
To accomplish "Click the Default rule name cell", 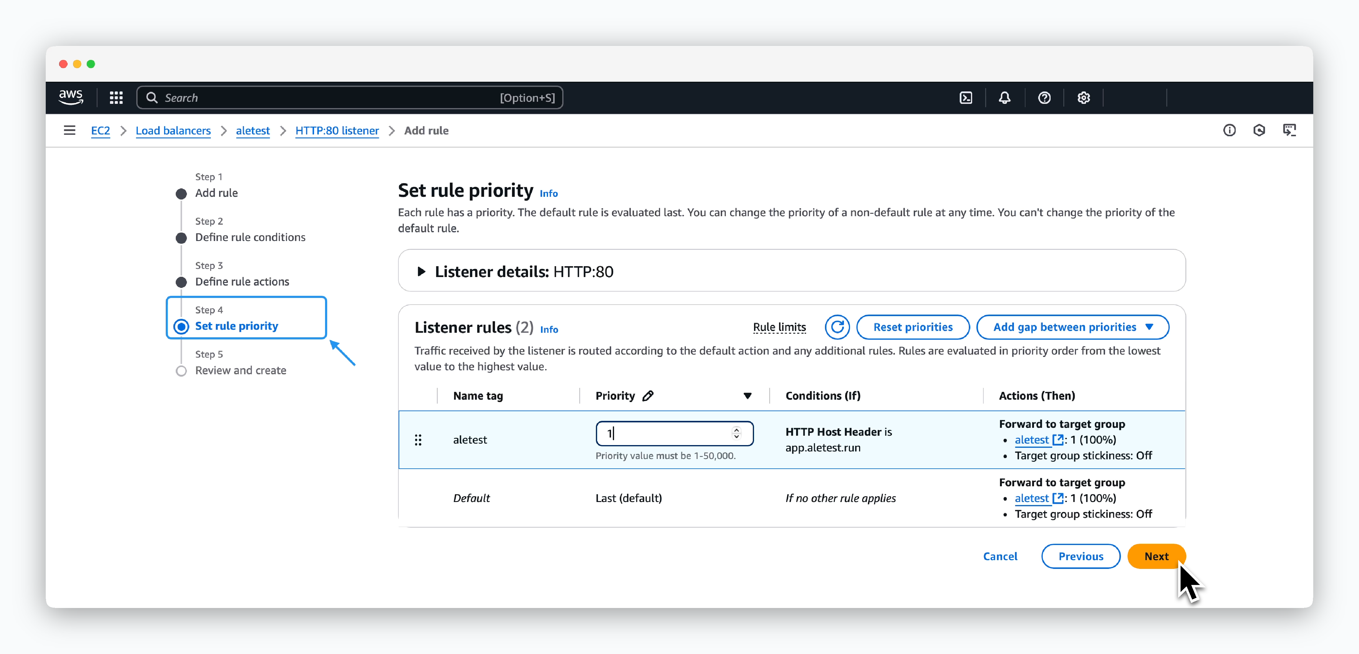I will pos(471,498).
